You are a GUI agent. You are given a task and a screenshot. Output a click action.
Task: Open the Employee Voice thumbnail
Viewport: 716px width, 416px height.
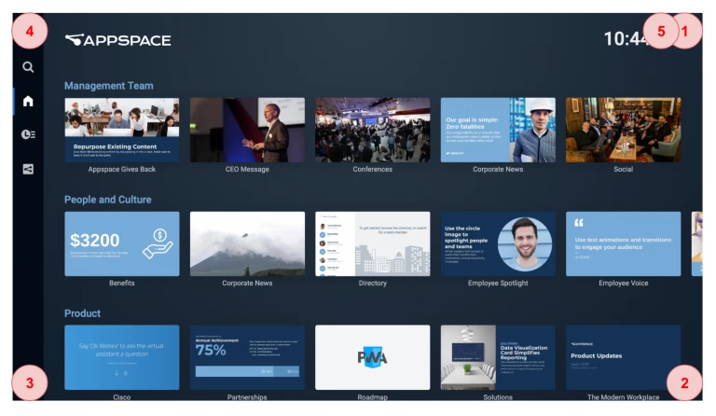pyautogui.click(x=624, y=243)
